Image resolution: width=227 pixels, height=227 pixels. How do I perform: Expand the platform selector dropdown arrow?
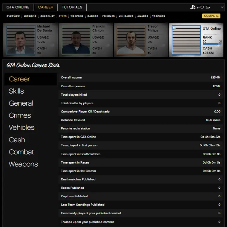222,7
